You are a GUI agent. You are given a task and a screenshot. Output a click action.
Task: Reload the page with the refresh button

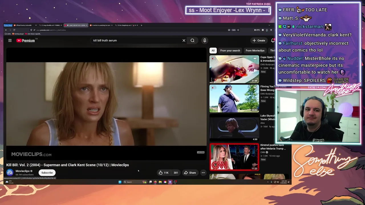tap(14, 30)
